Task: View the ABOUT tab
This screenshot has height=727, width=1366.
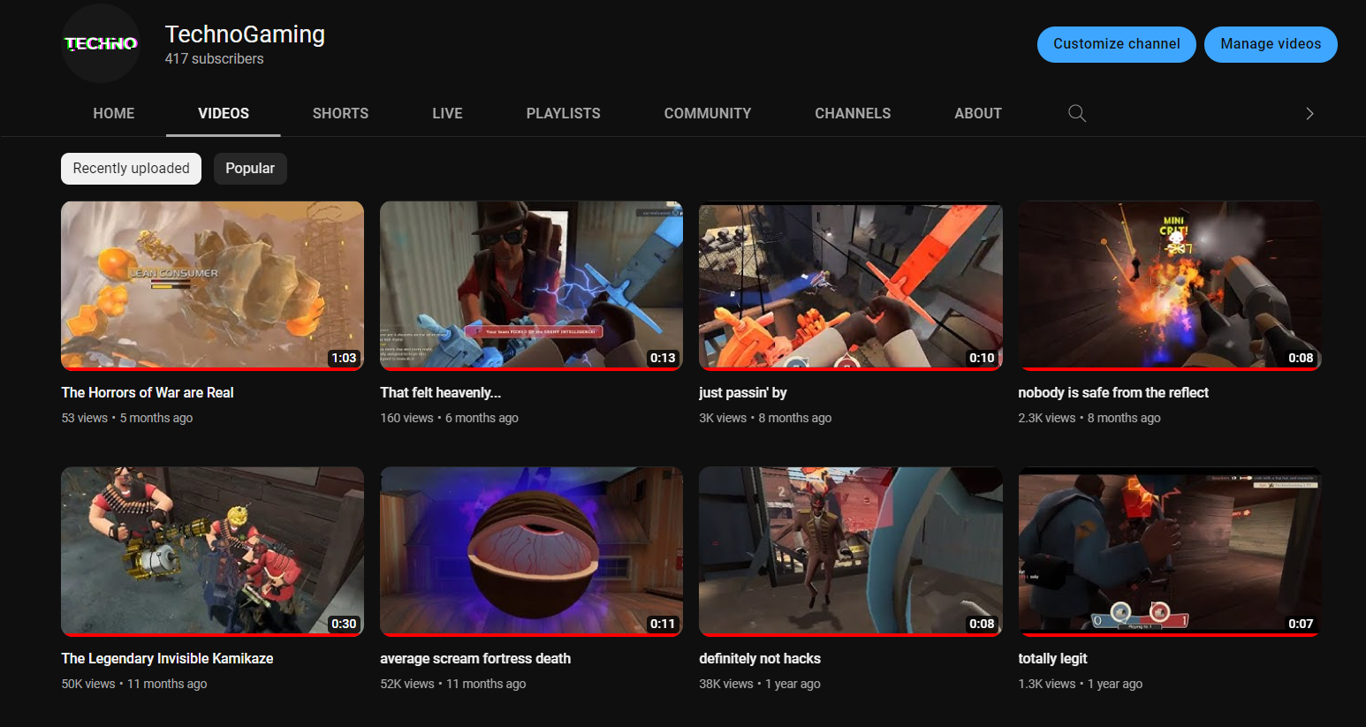Action: pos(978,113)
